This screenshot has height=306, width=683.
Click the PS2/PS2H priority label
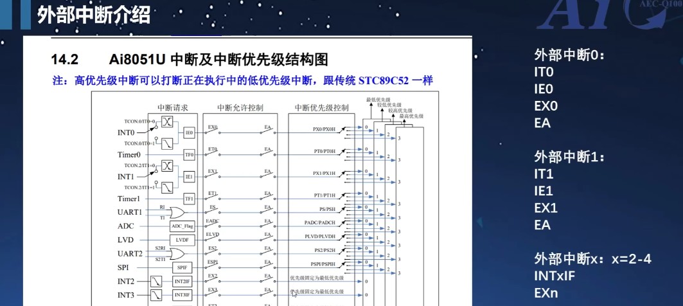[x=324, y=251]
